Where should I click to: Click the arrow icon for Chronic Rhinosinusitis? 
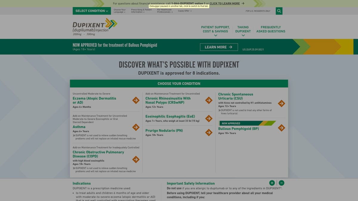(x=209, y=100)
